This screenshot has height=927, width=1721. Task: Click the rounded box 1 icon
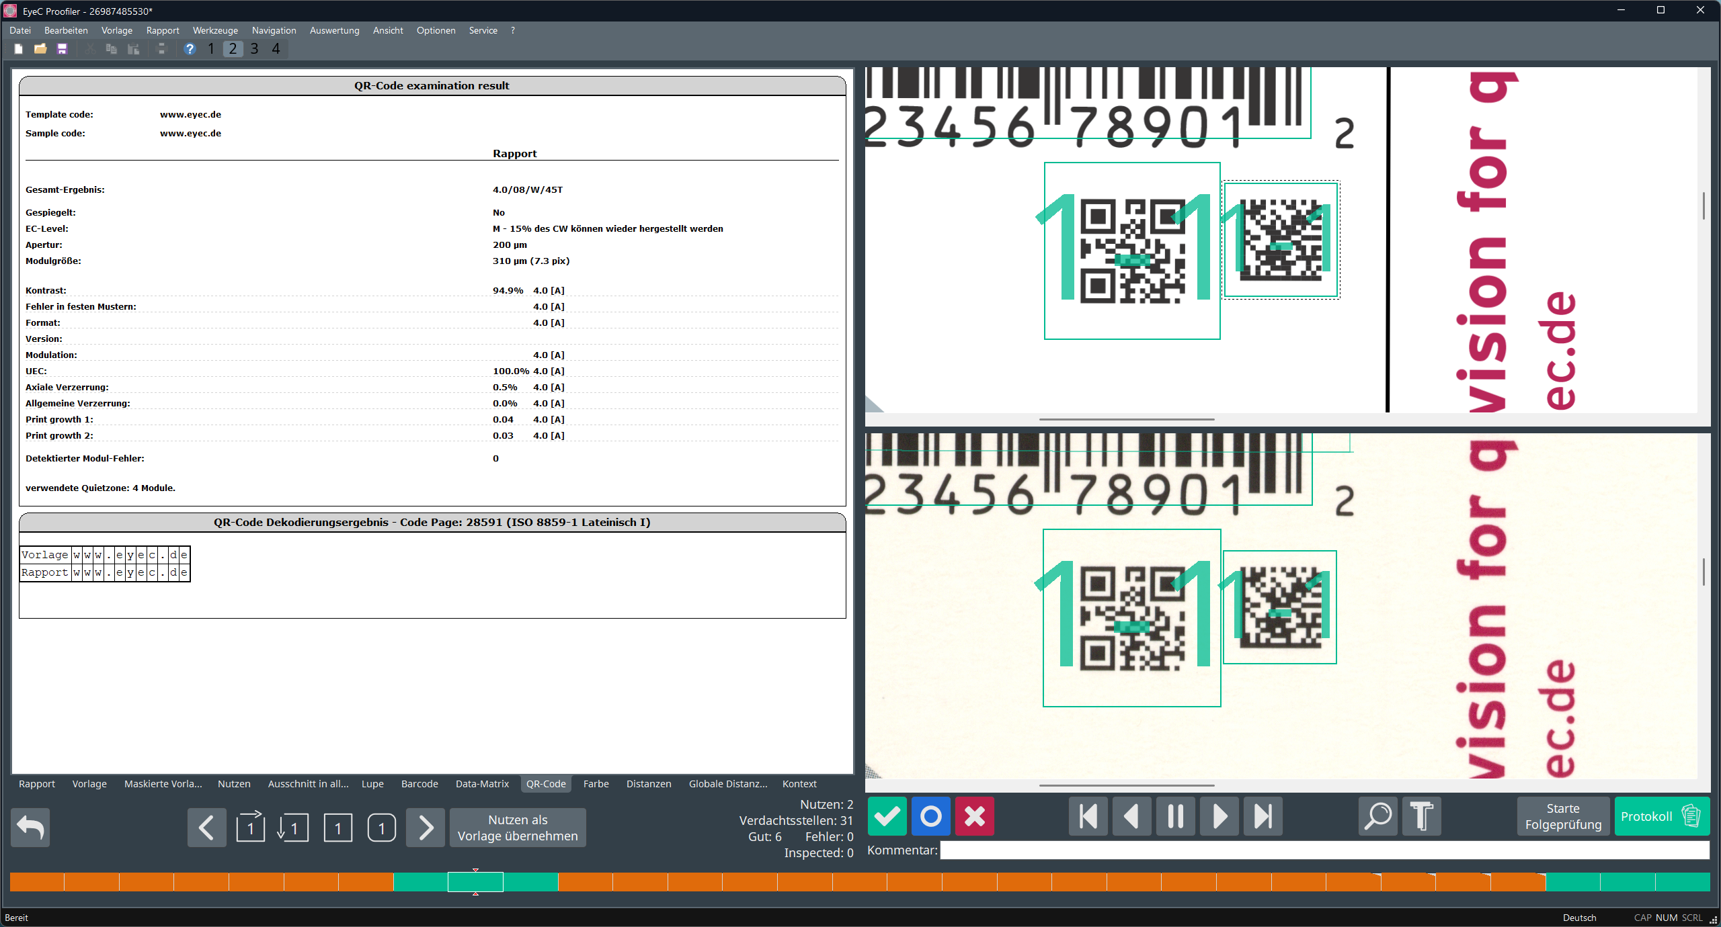(x=382, y=828)
